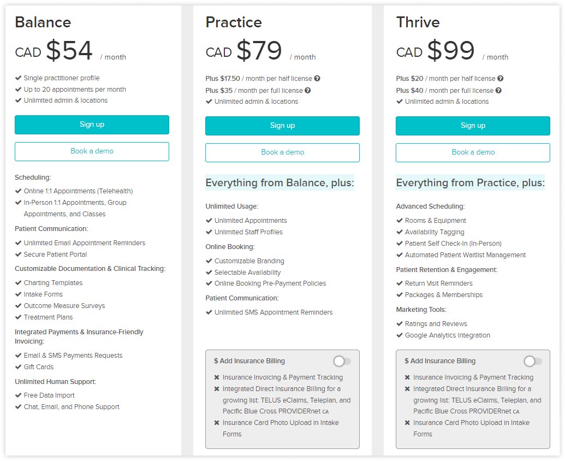Image resolution: width=565 pixels, height=461 pixels.
Task: Enable Add Insurance Billing for Practice plan
Action: [x=342, y=361]
